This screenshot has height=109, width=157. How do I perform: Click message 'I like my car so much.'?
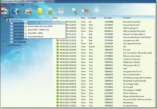[132, 56]
